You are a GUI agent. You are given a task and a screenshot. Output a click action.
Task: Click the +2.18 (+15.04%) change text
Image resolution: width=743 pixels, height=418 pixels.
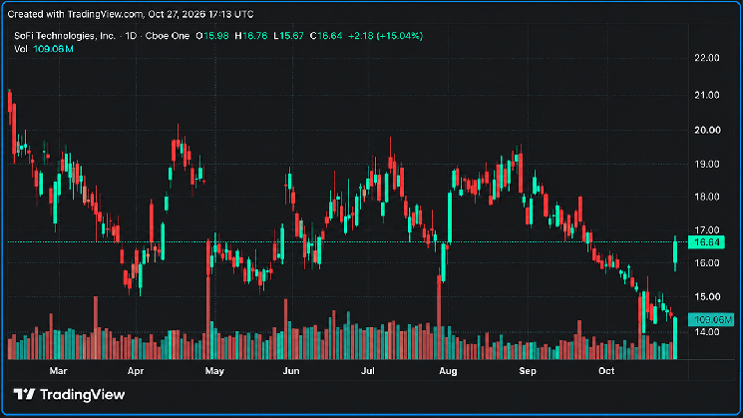click(x=385, y=36)
